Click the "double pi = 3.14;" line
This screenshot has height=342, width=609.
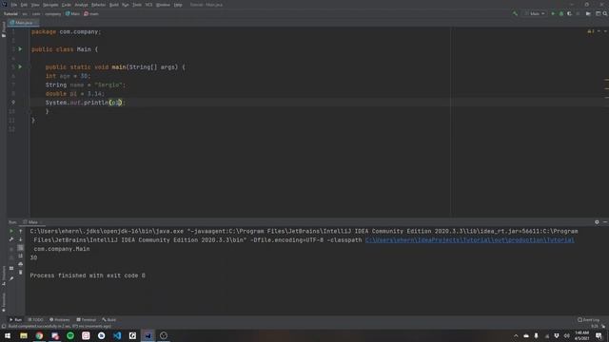click(x=75, y=94)
